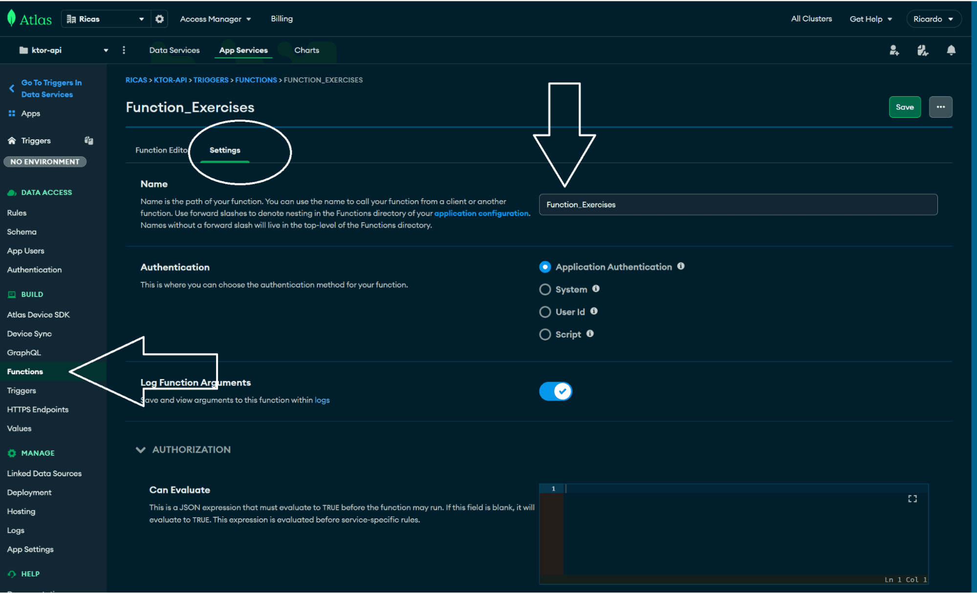
Task: Click the Access Manager dropdown
Action: [216, 19]
